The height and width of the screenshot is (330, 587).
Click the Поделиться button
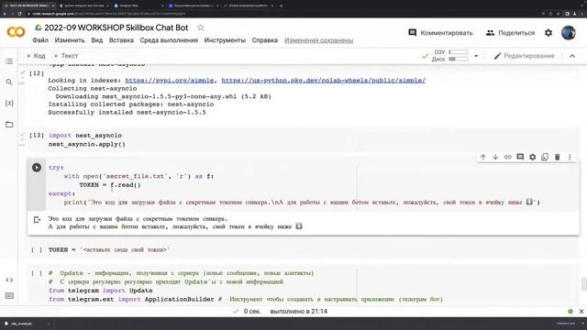tap(510, 33)
